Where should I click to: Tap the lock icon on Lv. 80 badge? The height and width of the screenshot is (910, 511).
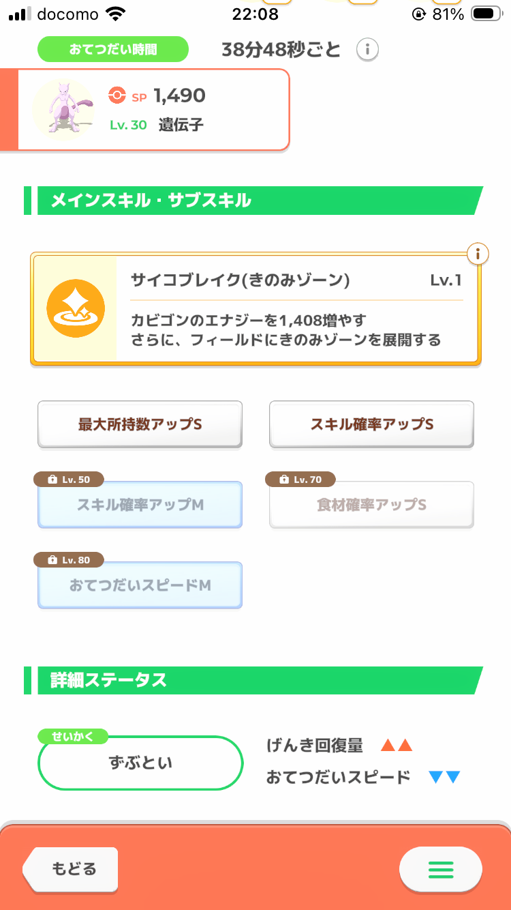pos(52,560)
